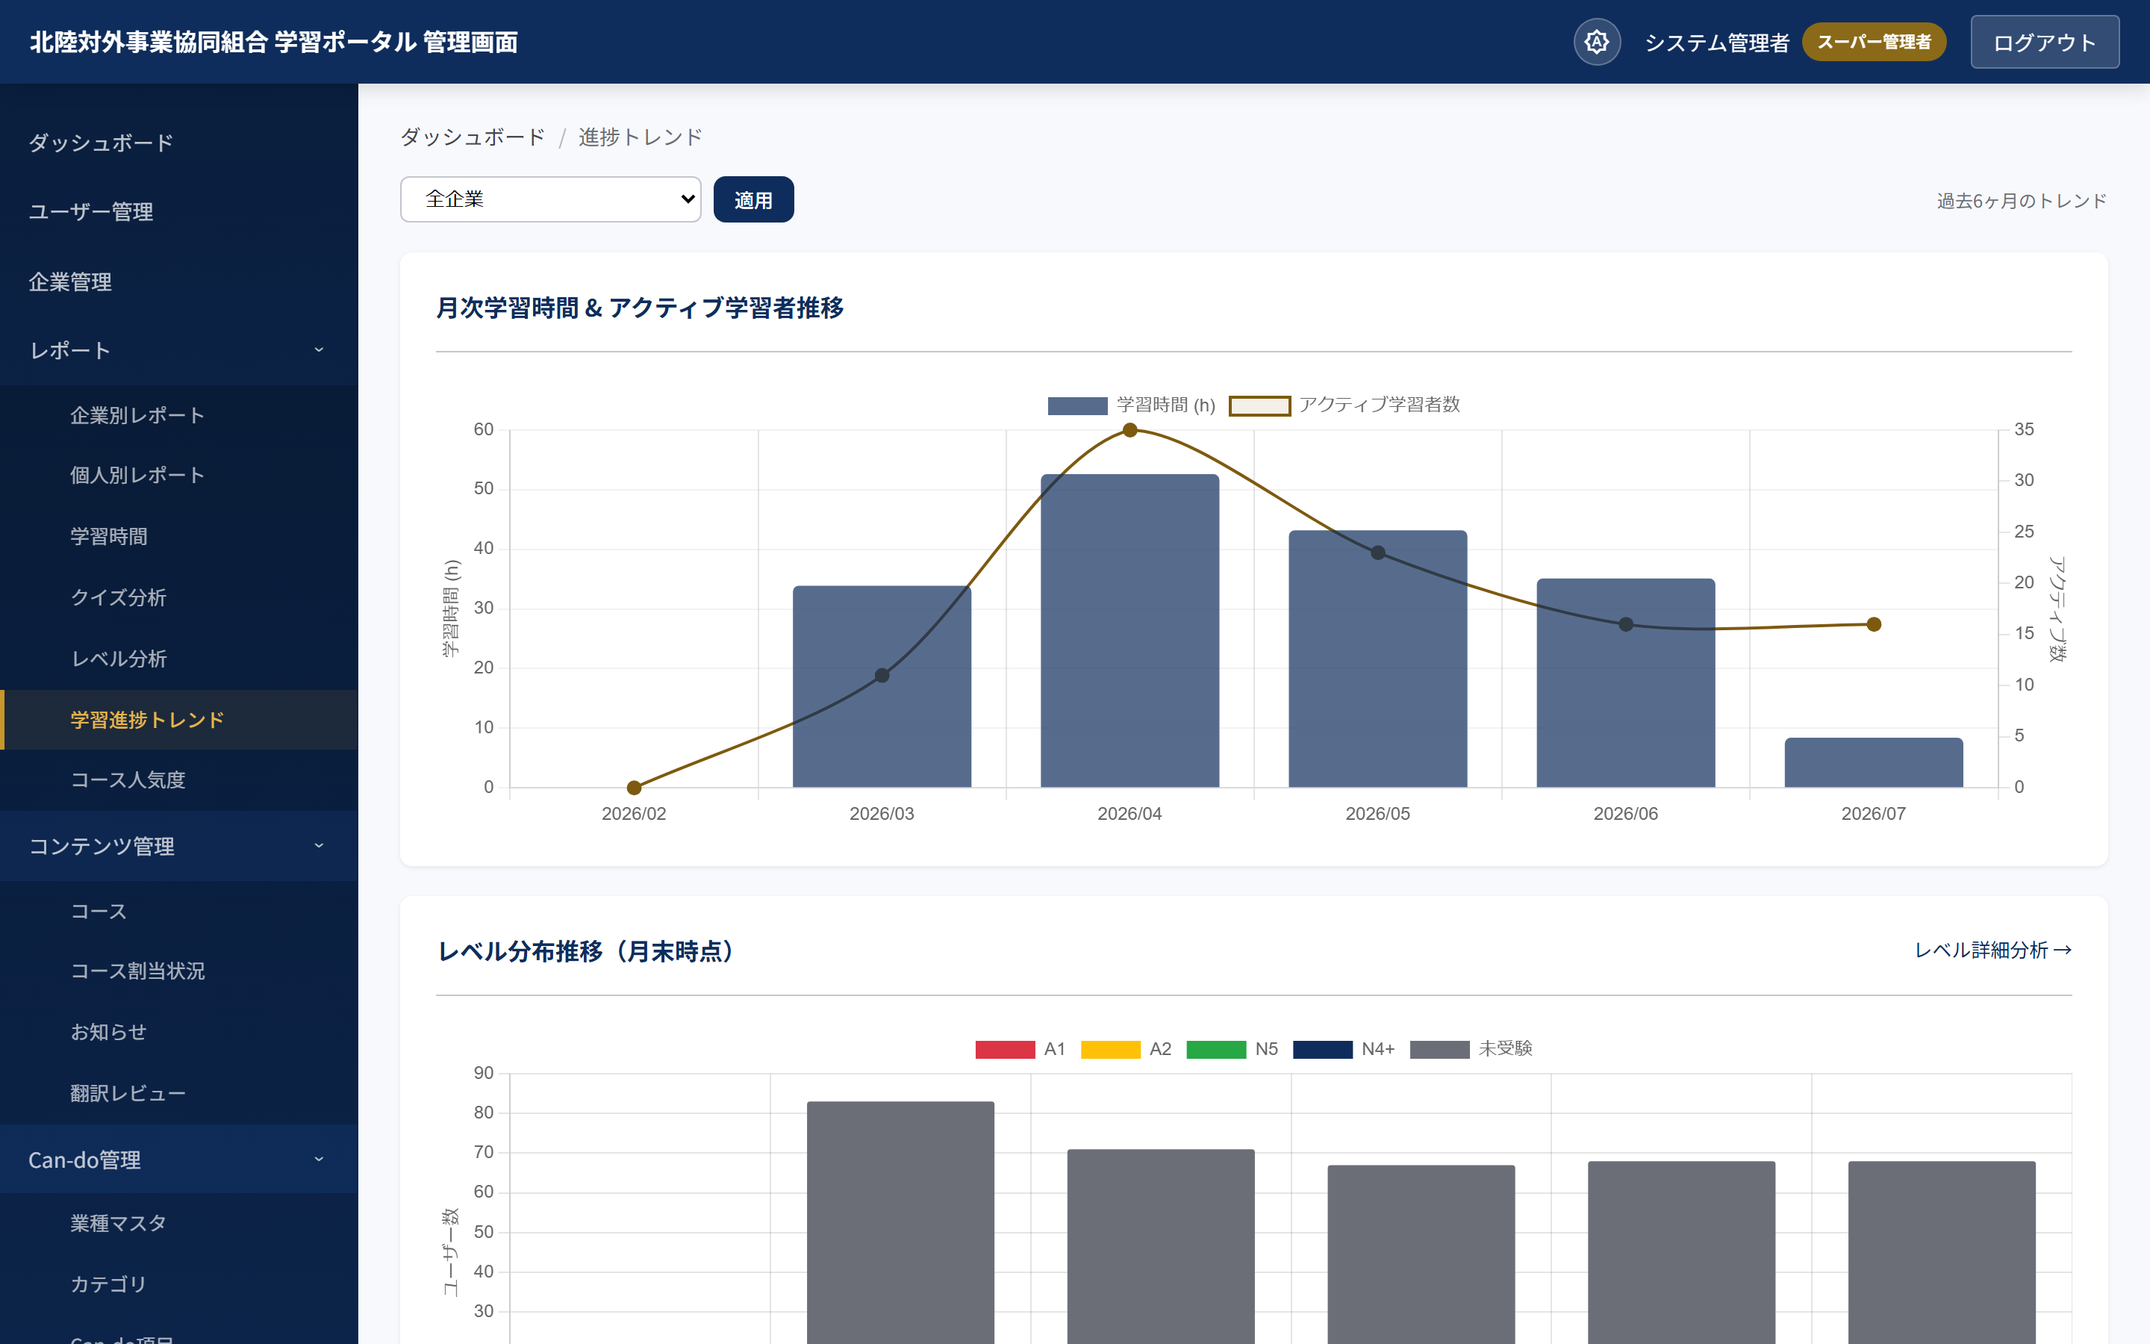Toggle the アクティブ学習者数 legend swatch
The width and height of the screenshot is (2150, 1344).
tap(1259, 405)
